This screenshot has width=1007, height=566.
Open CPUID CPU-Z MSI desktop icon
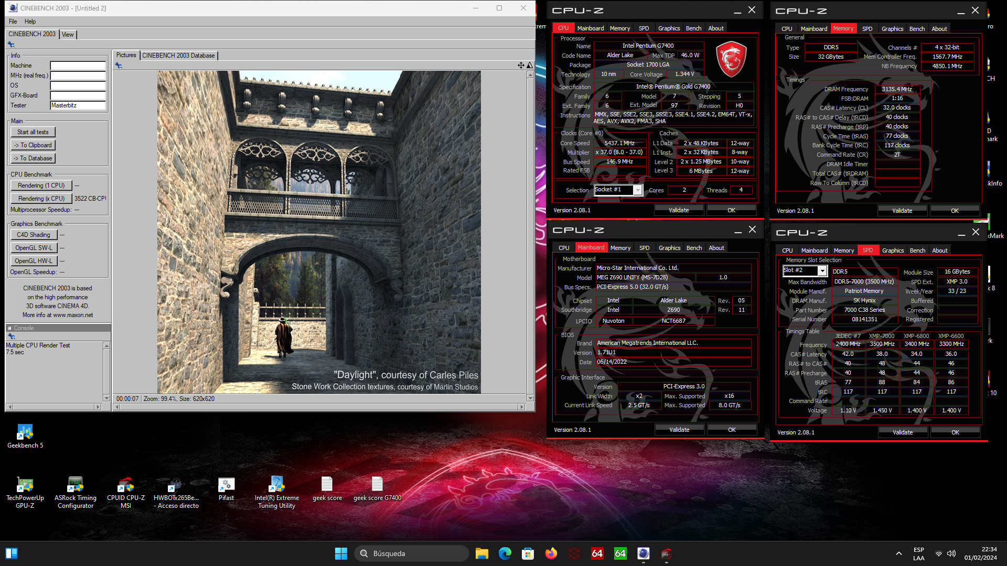[126, 493]
